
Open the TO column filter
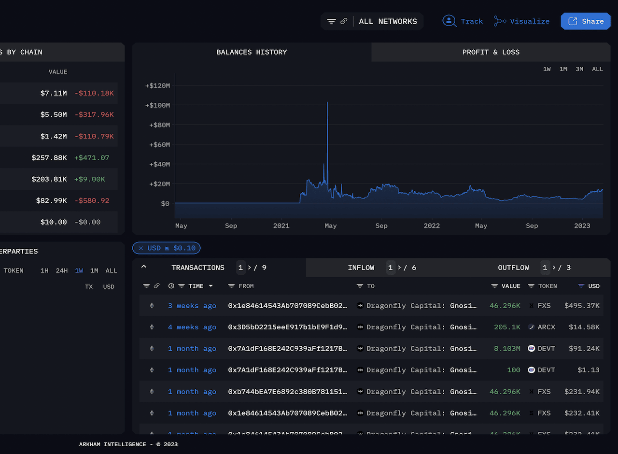[x=360, y=286]
